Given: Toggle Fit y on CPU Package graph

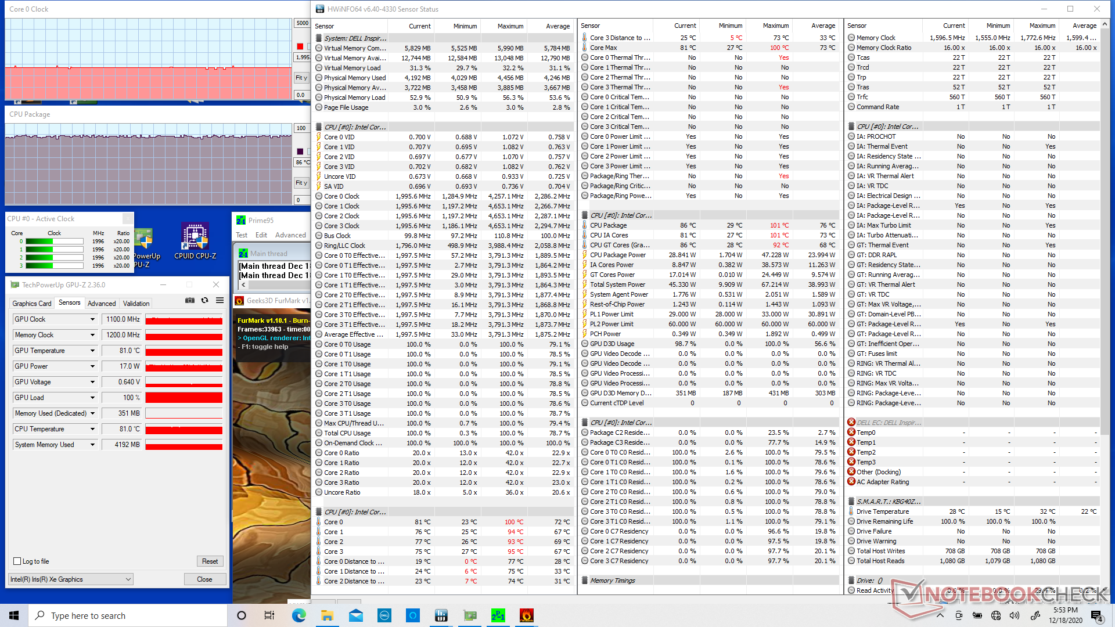Looking at the screenshot, I should tap(301, 183).
